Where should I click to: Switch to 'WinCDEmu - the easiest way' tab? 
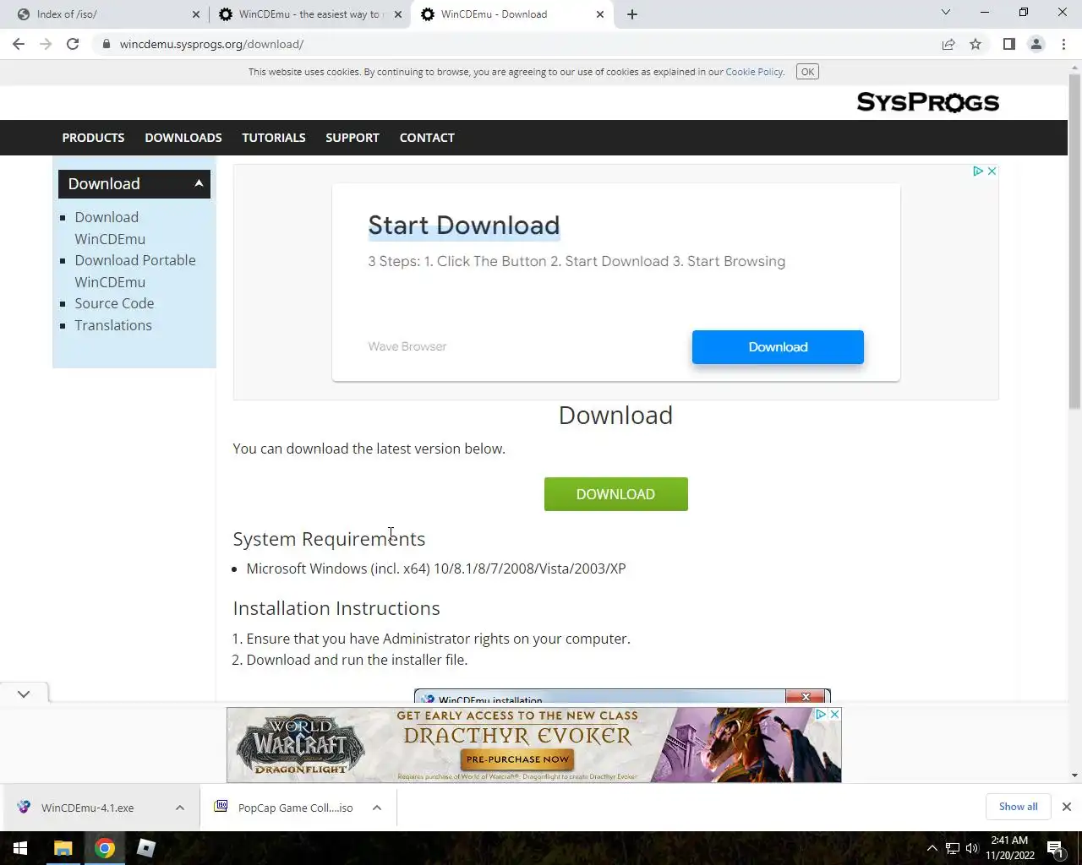pos(309,14)
